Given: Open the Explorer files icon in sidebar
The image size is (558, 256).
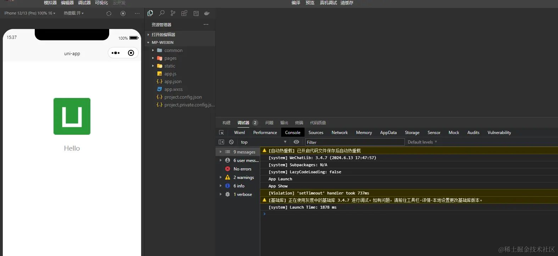Looking at the screenshot, I should (x=150, y=13).
